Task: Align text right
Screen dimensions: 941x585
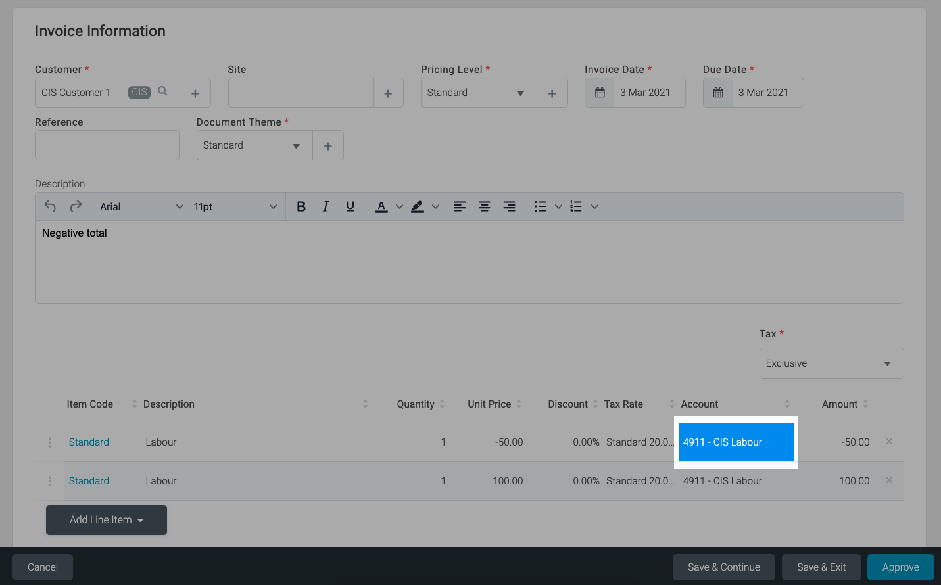Action: (x=509, y=206)
